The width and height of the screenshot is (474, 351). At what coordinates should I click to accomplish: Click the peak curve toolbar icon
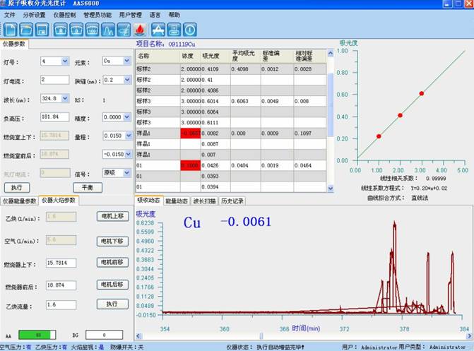tap(108, 30)
